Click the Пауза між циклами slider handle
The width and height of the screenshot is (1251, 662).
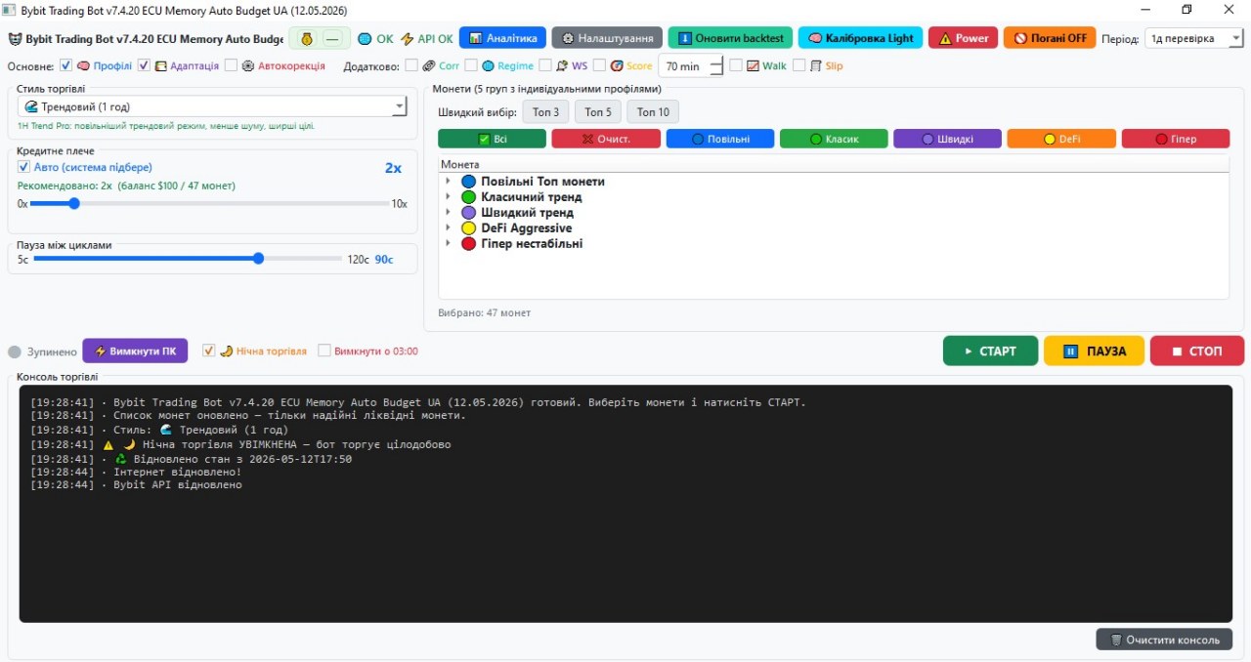click(258, 259)
